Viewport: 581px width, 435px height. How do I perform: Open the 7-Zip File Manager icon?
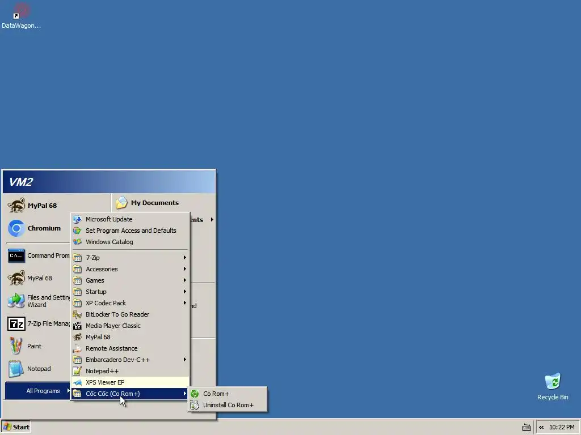(x=16, y=323)
